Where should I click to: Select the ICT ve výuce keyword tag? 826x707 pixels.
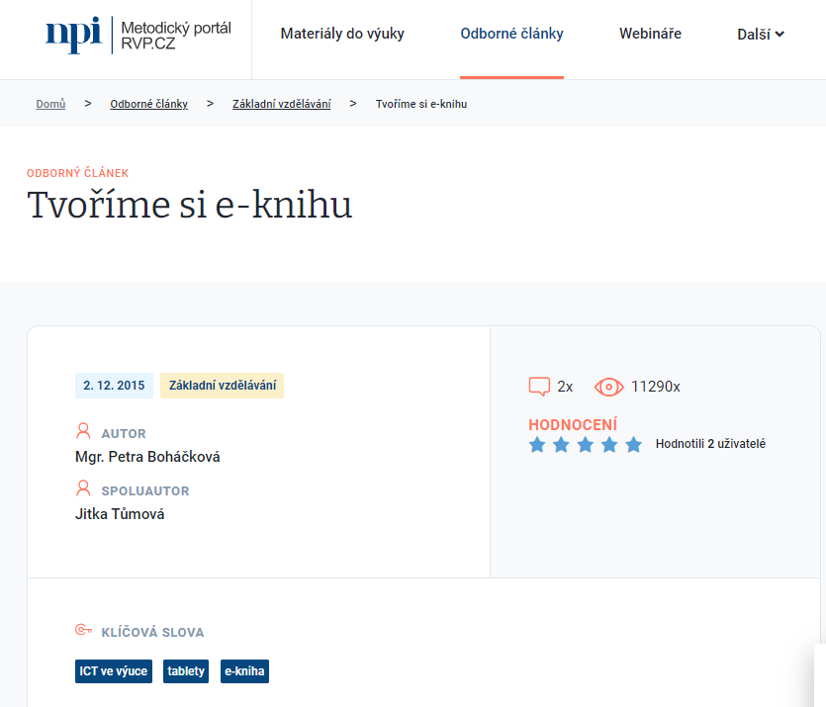(114, 671)
